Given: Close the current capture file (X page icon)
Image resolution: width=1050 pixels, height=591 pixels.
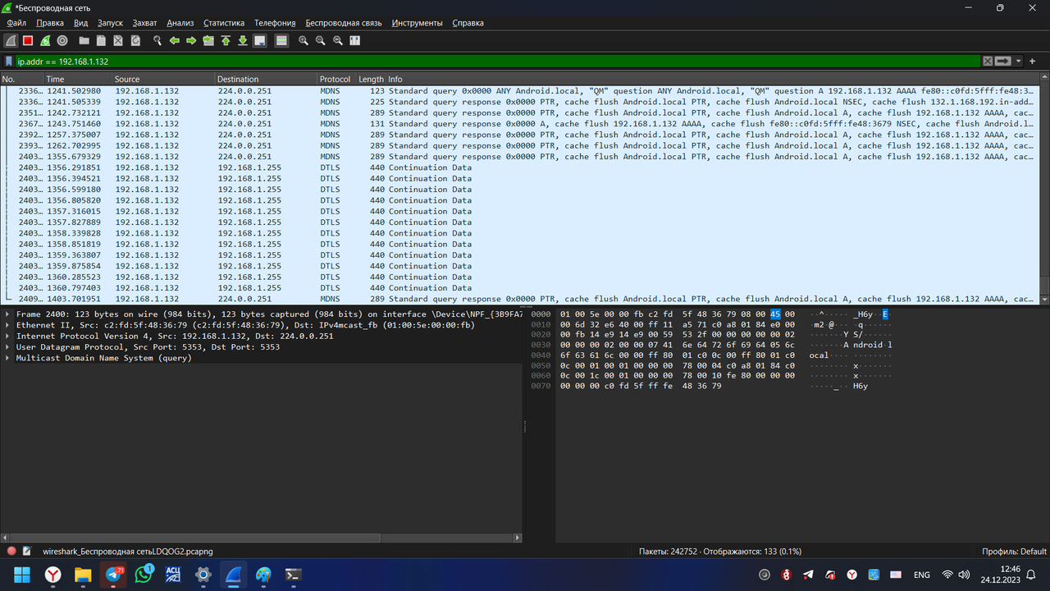Looking at the screenshot, I should 118,40.
